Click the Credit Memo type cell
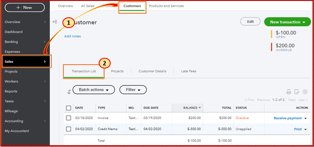314x147 pixels. (107, 129)
